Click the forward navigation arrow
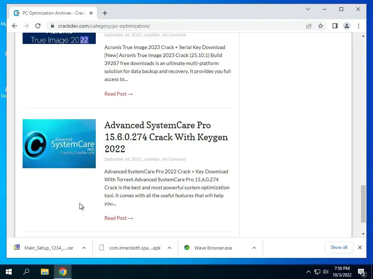This screenshot has width=373, height=279. click(26, 26)
